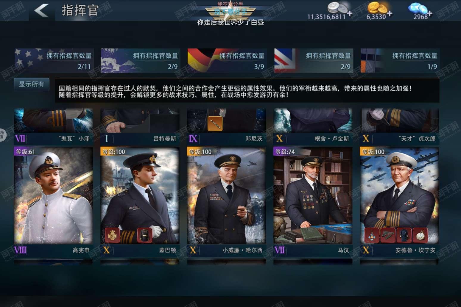Add gold coins with plus icon

390,14
